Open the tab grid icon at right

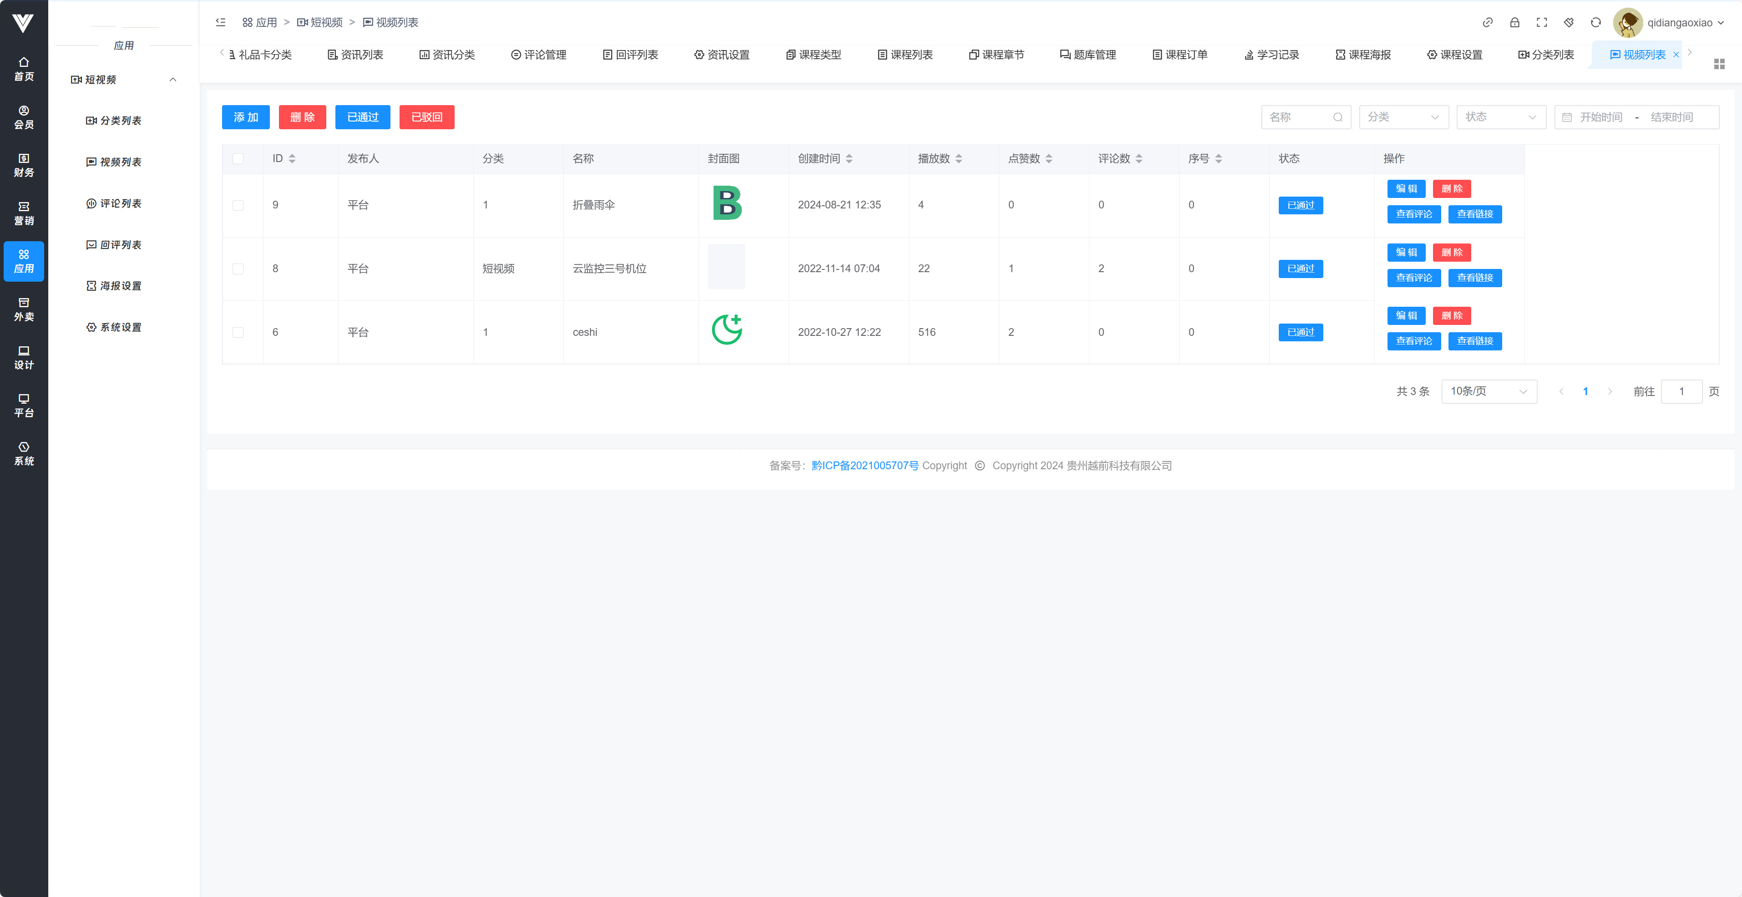pyautogui.click(x=1719, y=64)
